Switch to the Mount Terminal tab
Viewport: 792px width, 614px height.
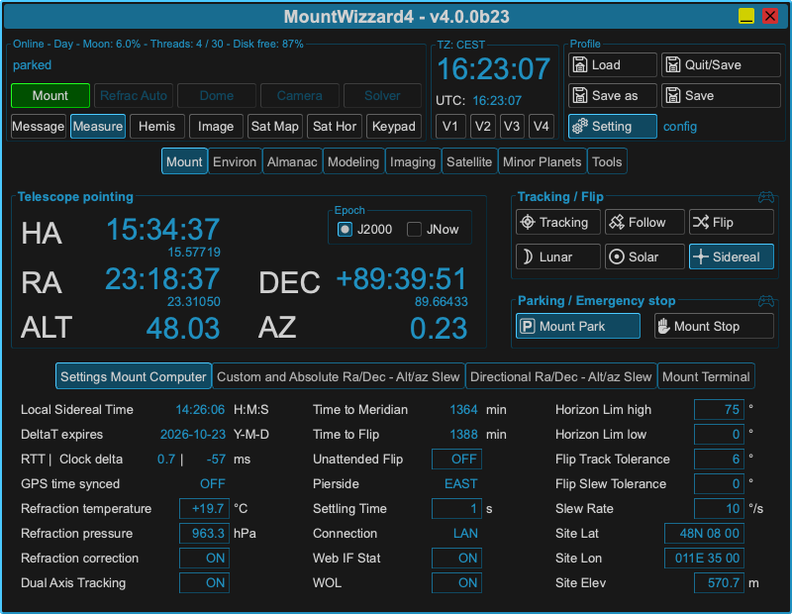(x=706, y=376)
